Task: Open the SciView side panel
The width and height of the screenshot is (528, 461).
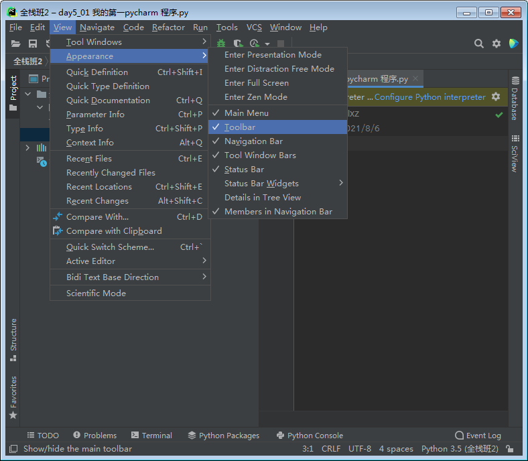Action: coord(515,153)
